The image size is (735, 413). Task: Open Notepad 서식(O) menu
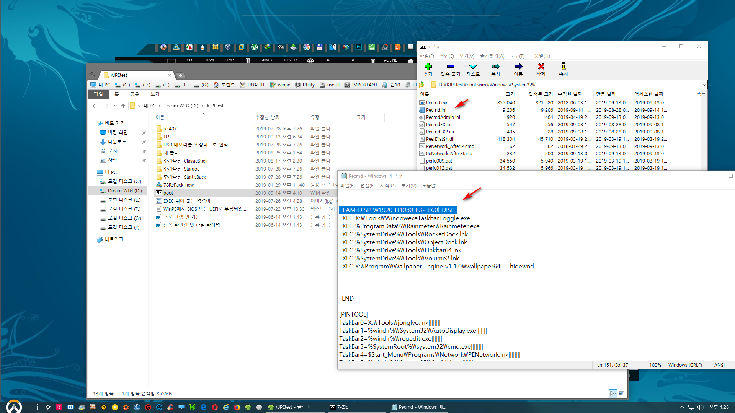(388, 185)
